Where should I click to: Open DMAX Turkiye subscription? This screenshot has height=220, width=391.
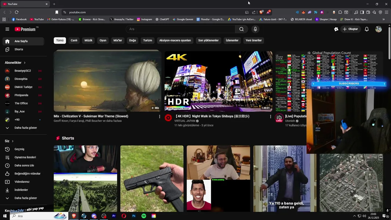(x=23, y=87)
